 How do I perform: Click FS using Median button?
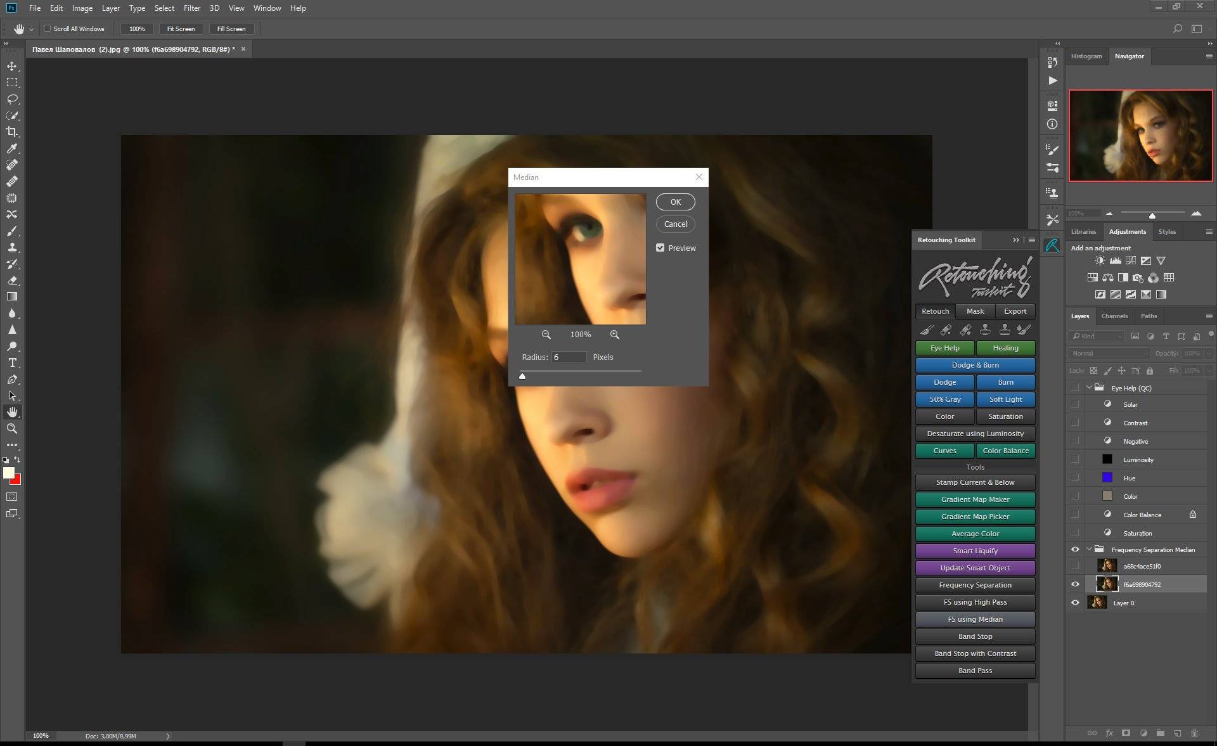point(975,619)
